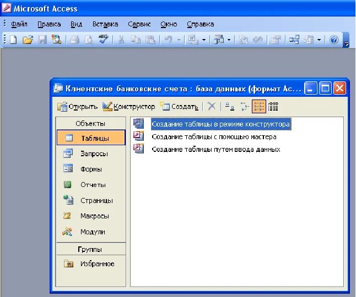
Task: Click the New Object icon
Action: [x=309, y=40]
